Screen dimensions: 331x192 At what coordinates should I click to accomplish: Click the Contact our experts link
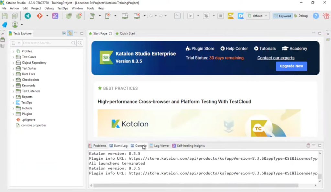point(276,58)
